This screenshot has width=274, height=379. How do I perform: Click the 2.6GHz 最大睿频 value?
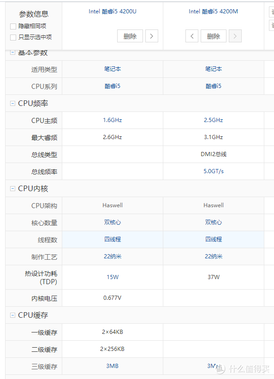113,137
